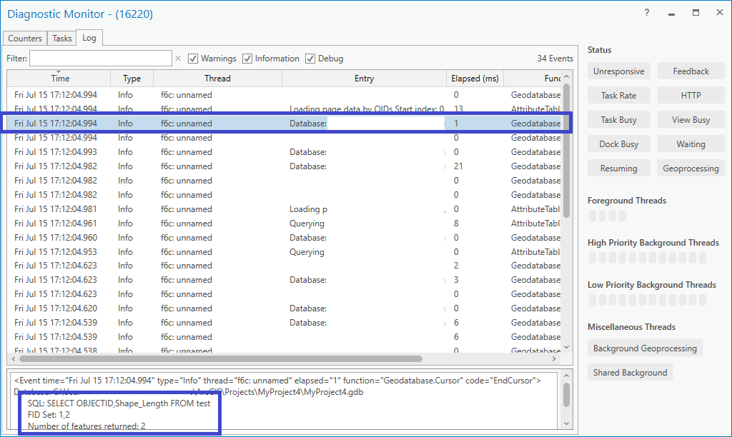
Task: Click the Geoprocessing button
Action: click(690, 168)
